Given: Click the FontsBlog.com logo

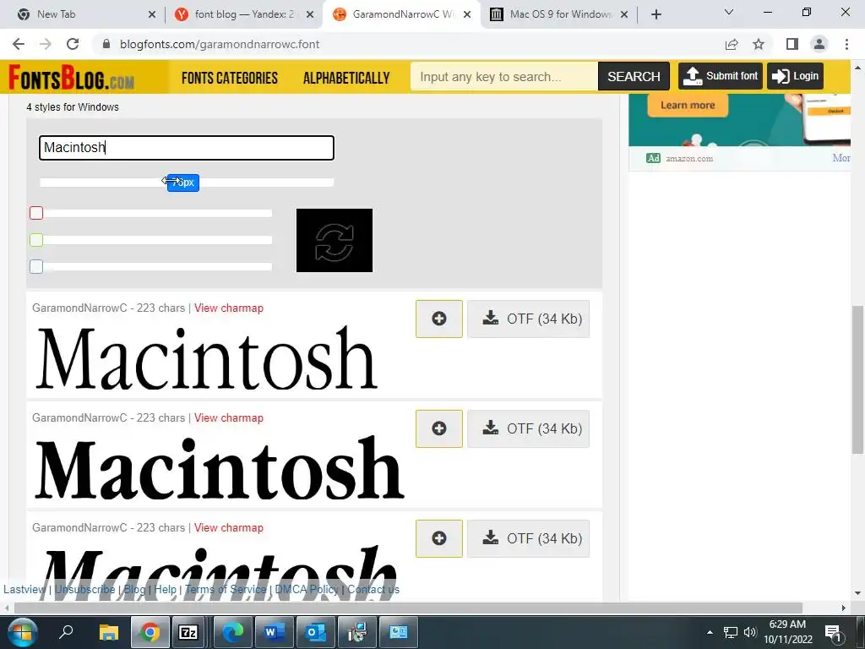Looking at the screenshot, I should click(71, 77).
